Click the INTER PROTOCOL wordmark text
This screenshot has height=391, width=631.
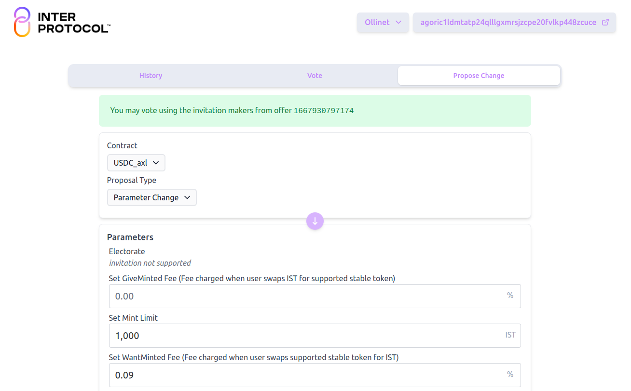[x=74, y=23]
